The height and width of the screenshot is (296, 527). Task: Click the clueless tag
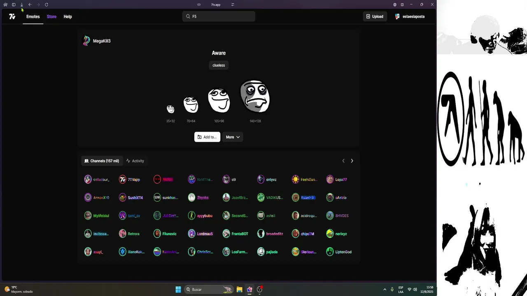(x=219, y=65)
